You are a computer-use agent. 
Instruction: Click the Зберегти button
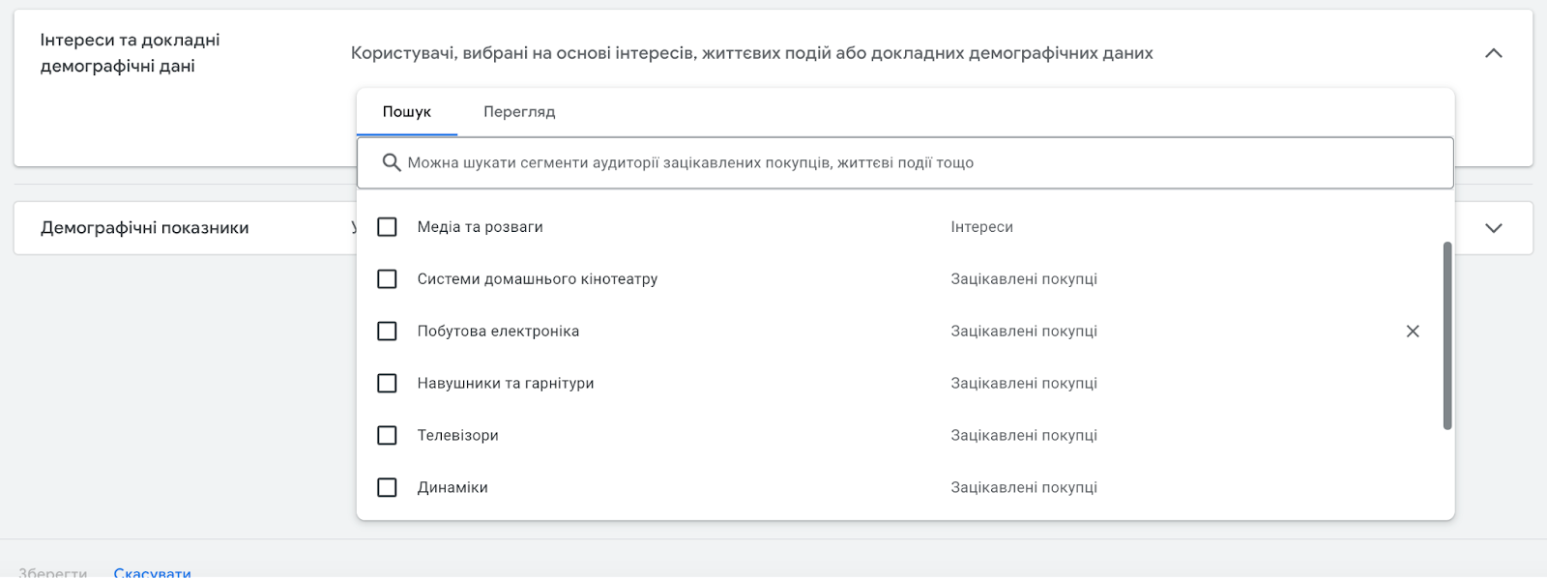point(53,572)
